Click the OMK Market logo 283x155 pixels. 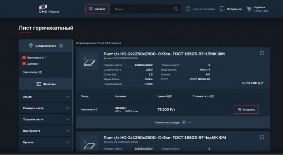[49, 9]
